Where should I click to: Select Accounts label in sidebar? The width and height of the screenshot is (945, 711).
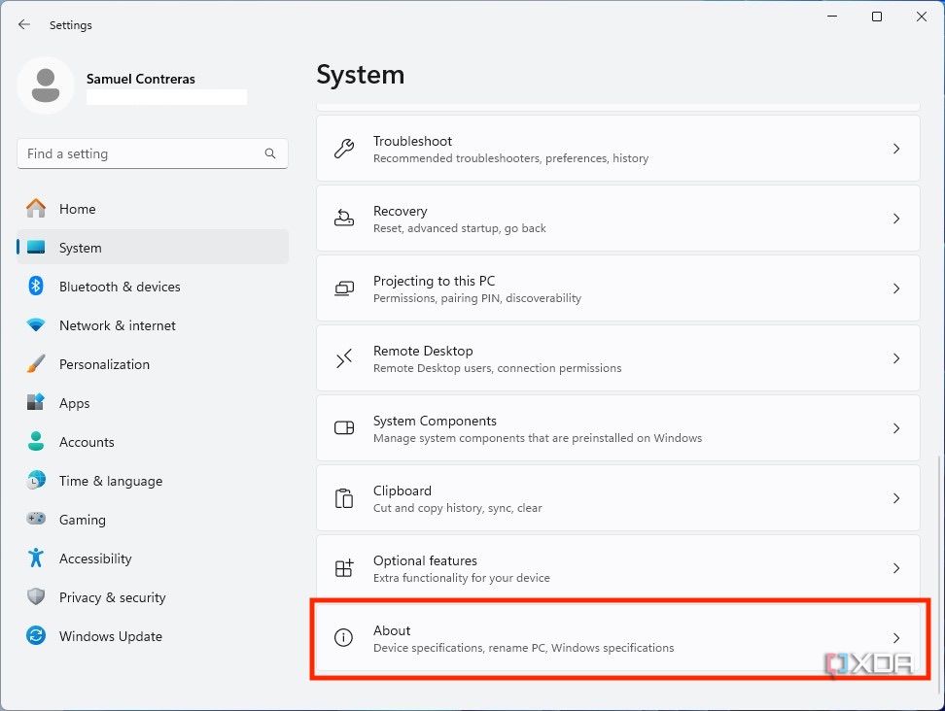(87, 442)
